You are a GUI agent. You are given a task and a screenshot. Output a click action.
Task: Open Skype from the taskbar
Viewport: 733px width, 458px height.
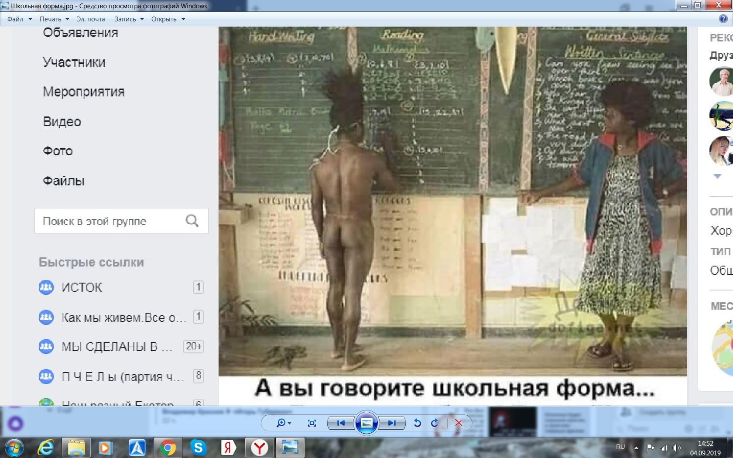click(x=198, y=448)
